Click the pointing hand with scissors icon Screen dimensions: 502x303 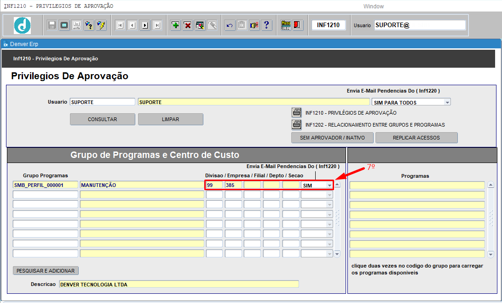tap(254, 25)
